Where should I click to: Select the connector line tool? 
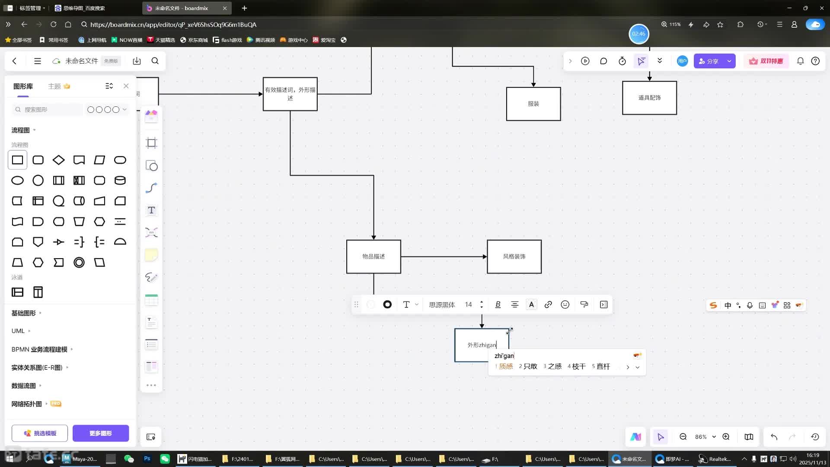click(x=151, y=188)
